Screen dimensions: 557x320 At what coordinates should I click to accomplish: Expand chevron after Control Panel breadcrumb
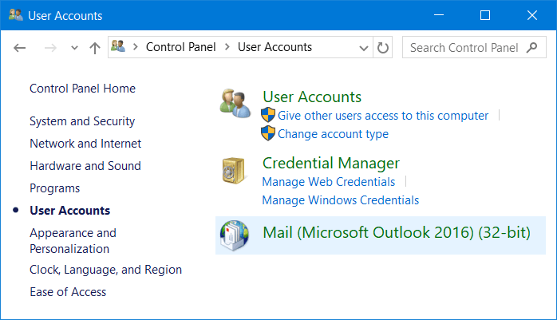[x=227, y=47]
